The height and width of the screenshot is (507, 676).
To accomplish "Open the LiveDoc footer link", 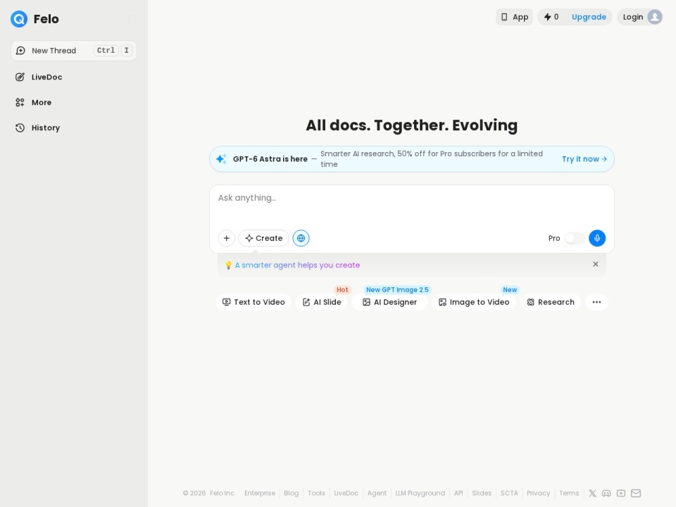I will click(x=346, y=493).
